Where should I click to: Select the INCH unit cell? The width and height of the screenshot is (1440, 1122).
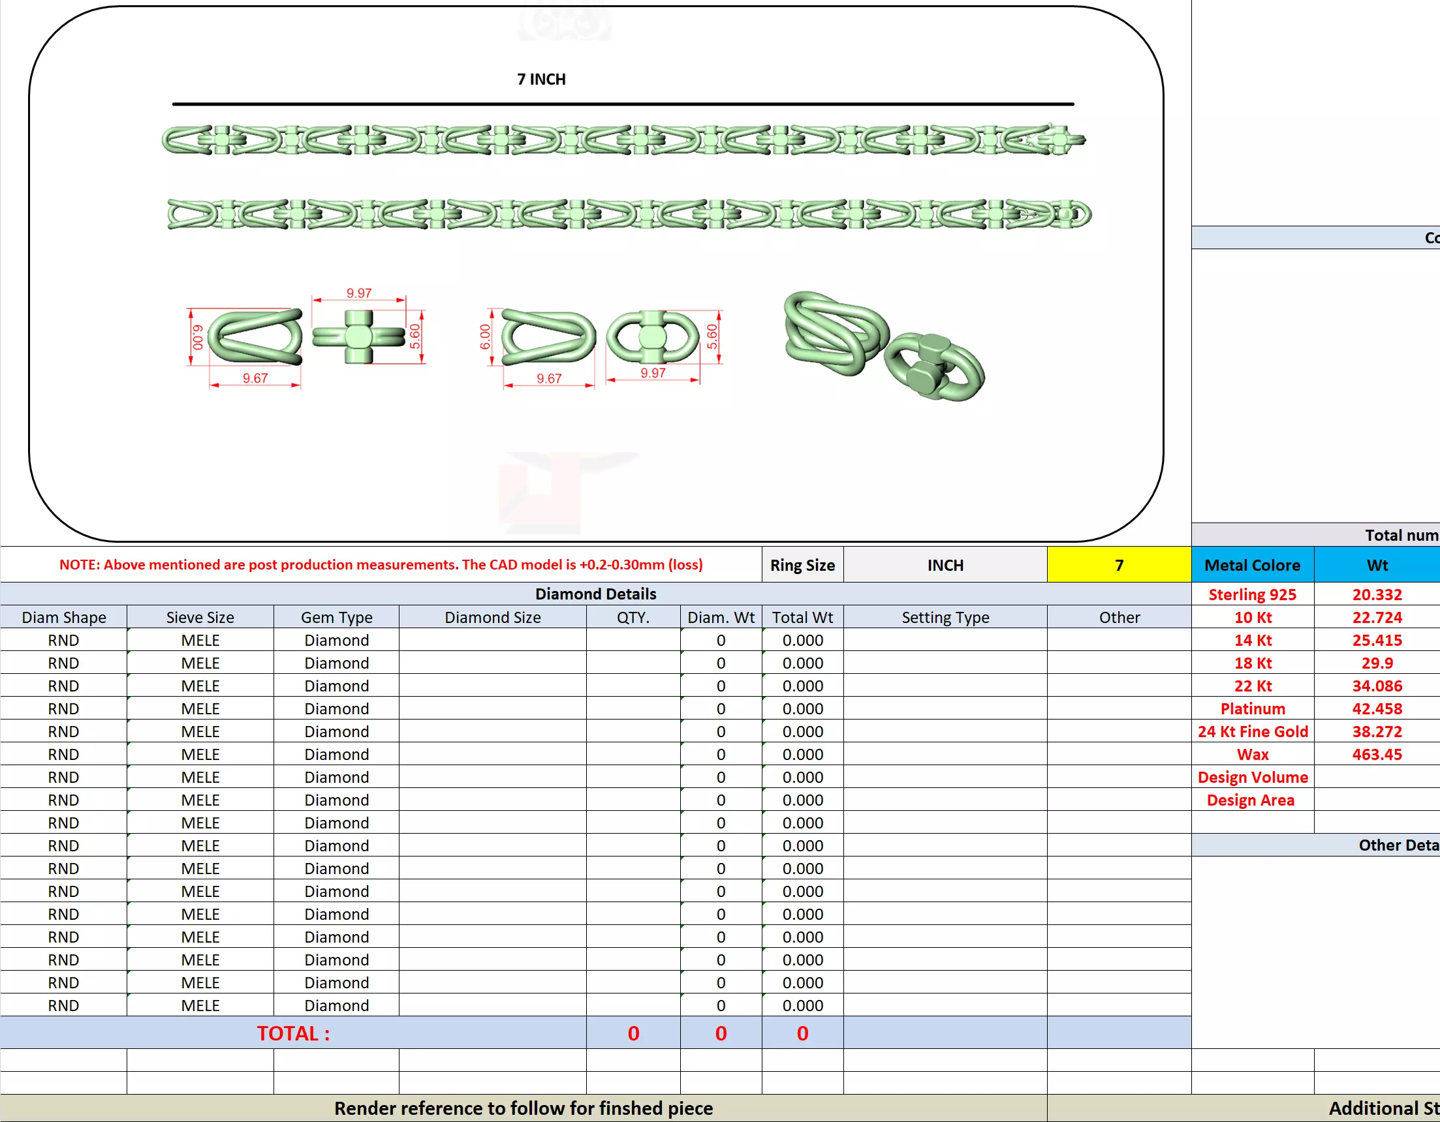click(944, 565)
